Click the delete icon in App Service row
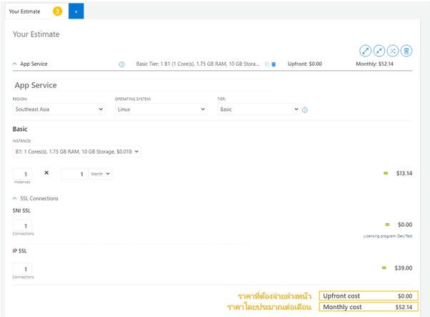Viewport: 430px width, 317px height. pyautogui.click(x=274, y=64)
